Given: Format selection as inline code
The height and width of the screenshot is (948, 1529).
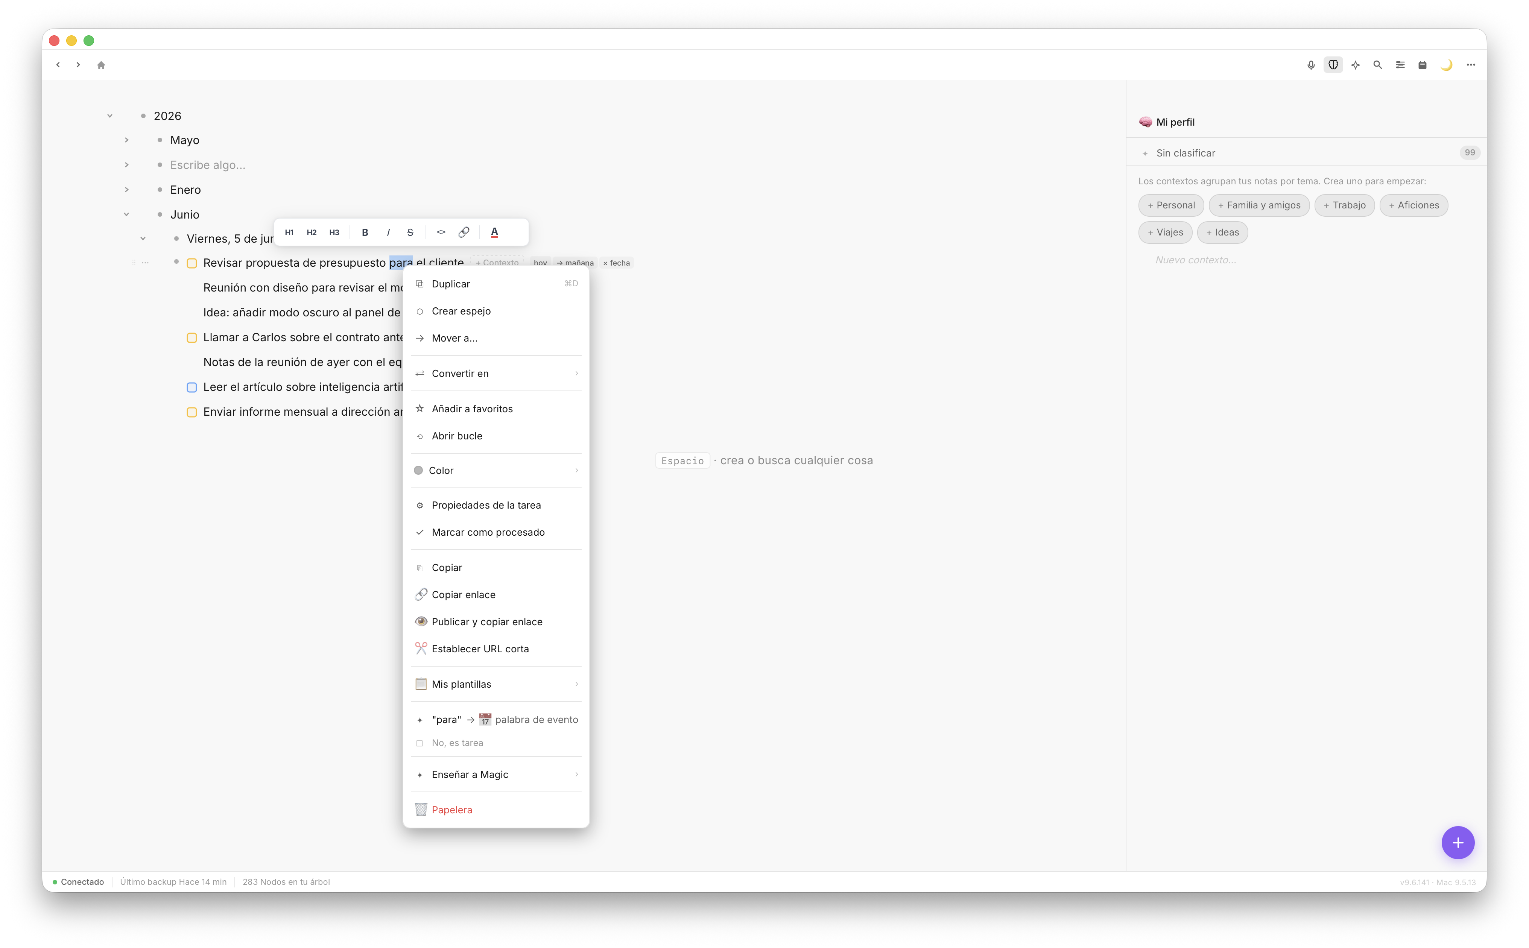Looking at the screenshot, I should pos(441,232).
